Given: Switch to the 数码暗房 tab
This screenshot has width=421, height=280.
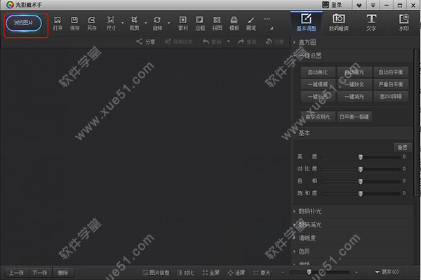Looking at the screenshot, I should [339, 22].
